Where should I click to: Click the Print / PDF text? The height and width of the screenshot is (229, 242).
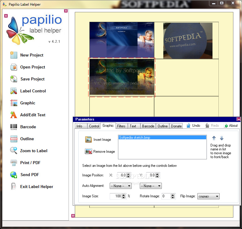click(x=30, y=163)
